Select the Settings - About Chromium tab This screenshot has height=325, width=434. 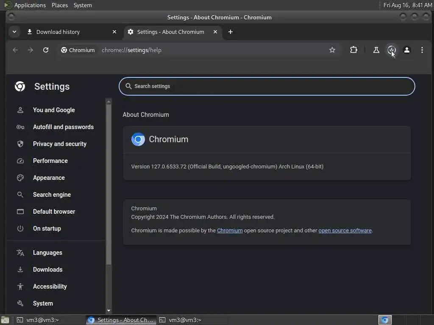pos(170,32)
